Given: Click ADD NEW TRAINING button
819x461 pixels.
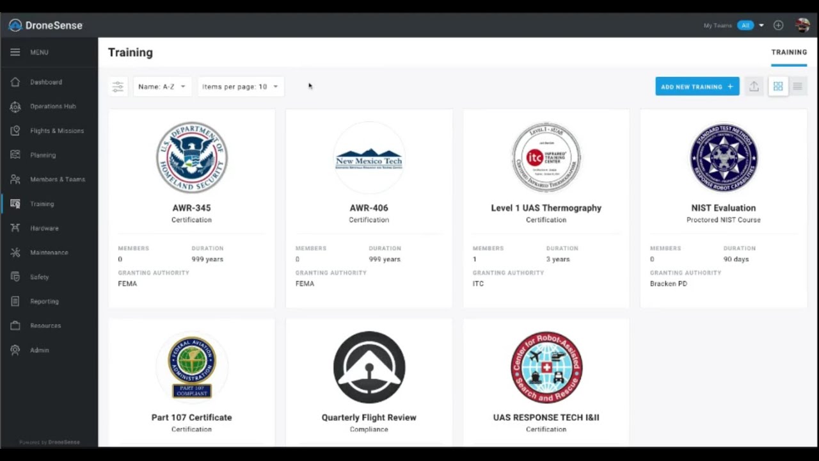Looking at the screenshot, I should (697, 86).
